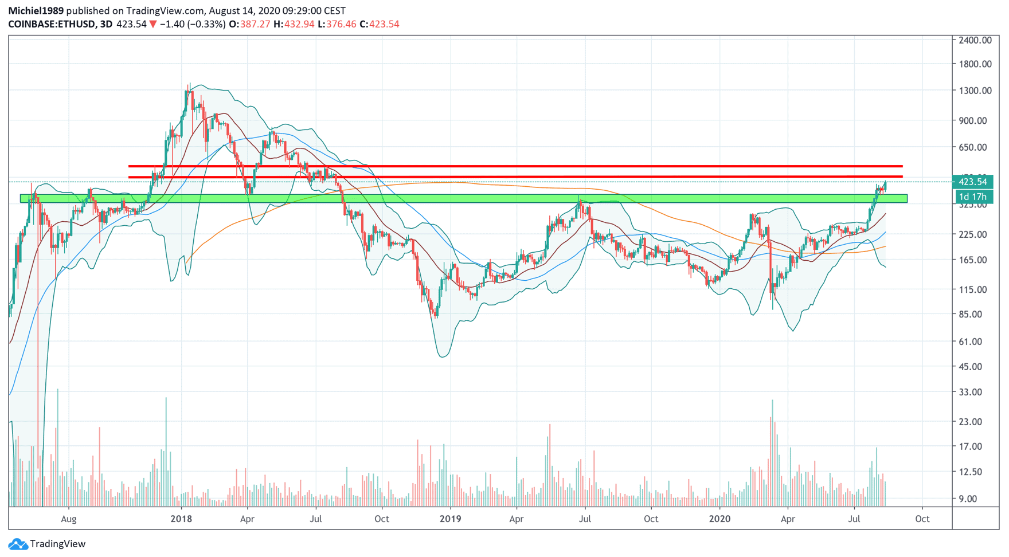Click the 45.00 price axis label
The image size is (1009, 557).
point(971,367)
